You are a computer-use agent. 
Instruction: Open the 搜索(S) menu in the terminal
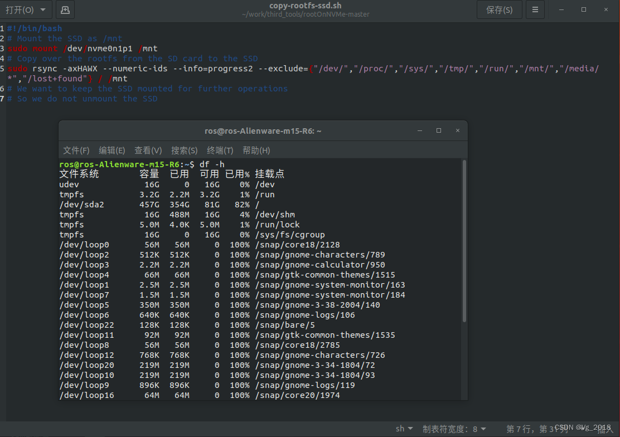[184, 150]
